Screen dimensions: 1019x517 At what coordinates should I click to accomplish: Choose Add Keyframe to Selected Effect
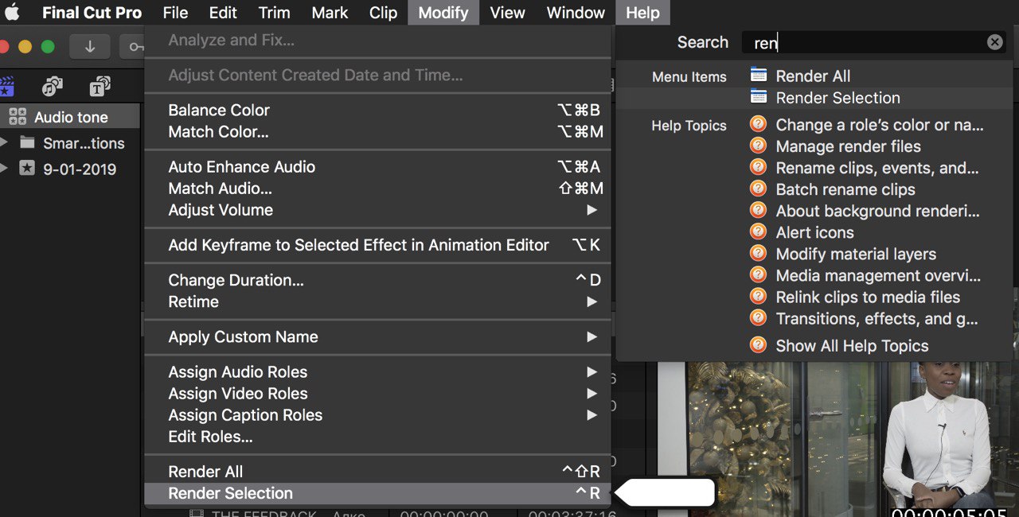pos(377,245)
